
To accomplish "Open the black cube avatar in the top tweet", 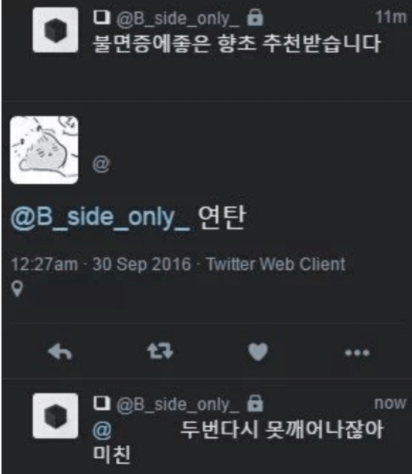I will tap(55, 30).
